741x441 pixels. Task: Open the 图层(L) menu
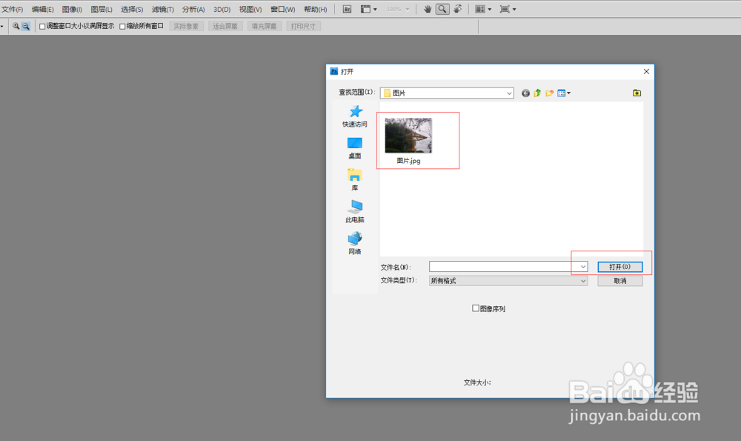click(x=102, y=10)
